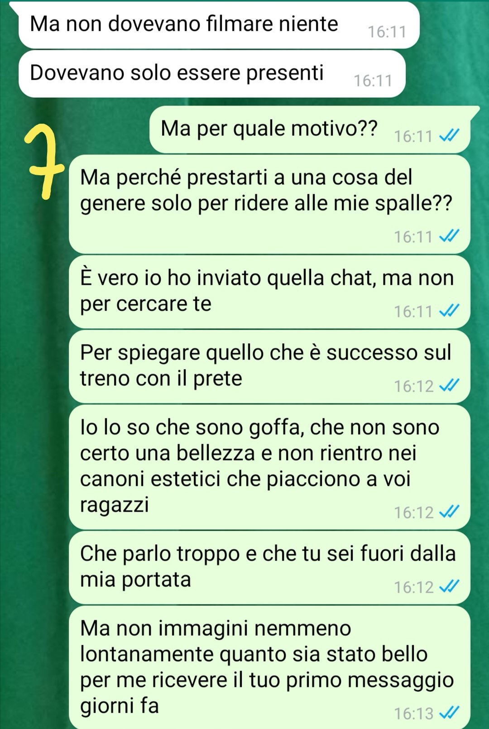The image size is (489, 729).
Task: Tap the 'Ma per quale motivo??' message
Action: (x=310, y=130)
